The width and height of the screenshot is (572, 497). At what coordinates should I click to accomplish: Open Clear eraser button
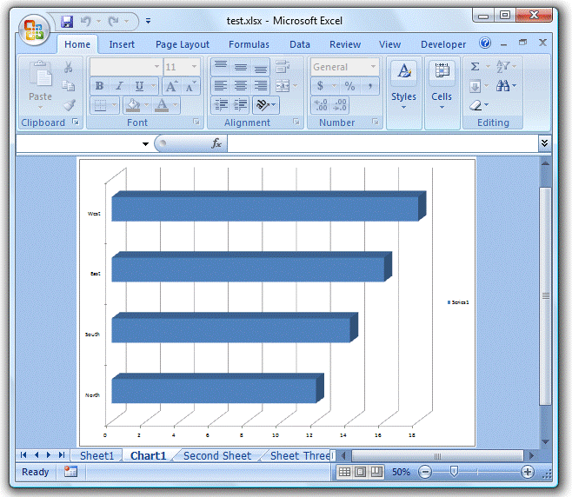pyautogui.click(x=476, y=105)
